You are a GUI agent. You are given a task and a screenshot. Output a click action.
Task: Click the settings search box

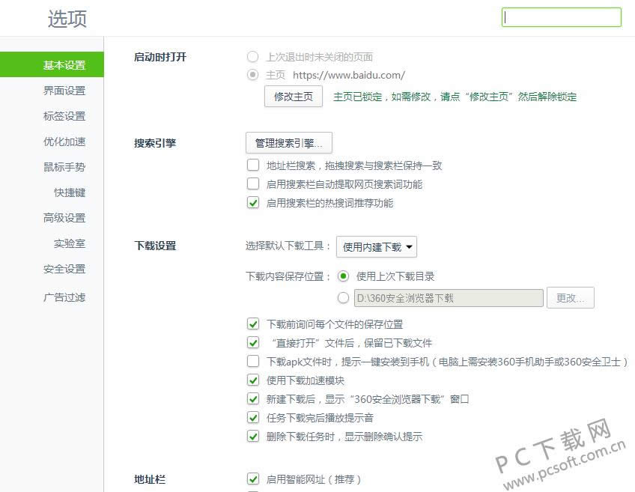[561, 17]
